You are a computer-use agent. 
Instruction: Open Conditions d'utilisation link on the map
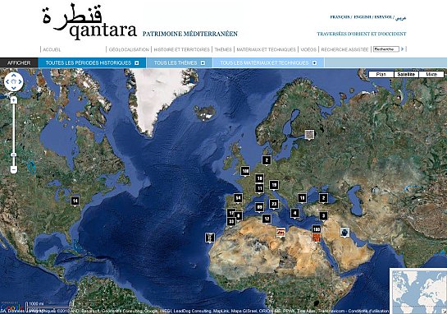coord(368,311)
